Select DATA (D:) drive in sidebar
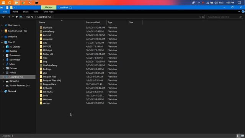This screenshot has height=138, width=245. tap(14, 81)
